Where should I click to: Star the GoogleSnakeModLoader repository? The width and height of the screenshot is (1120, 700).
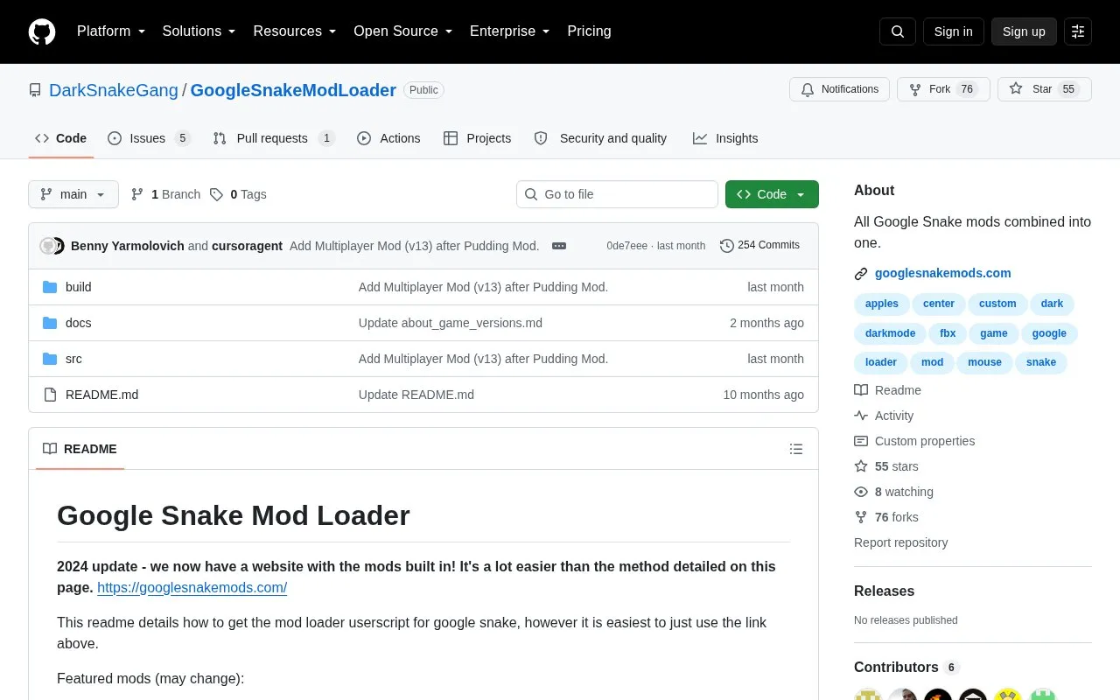point(1045,89)
